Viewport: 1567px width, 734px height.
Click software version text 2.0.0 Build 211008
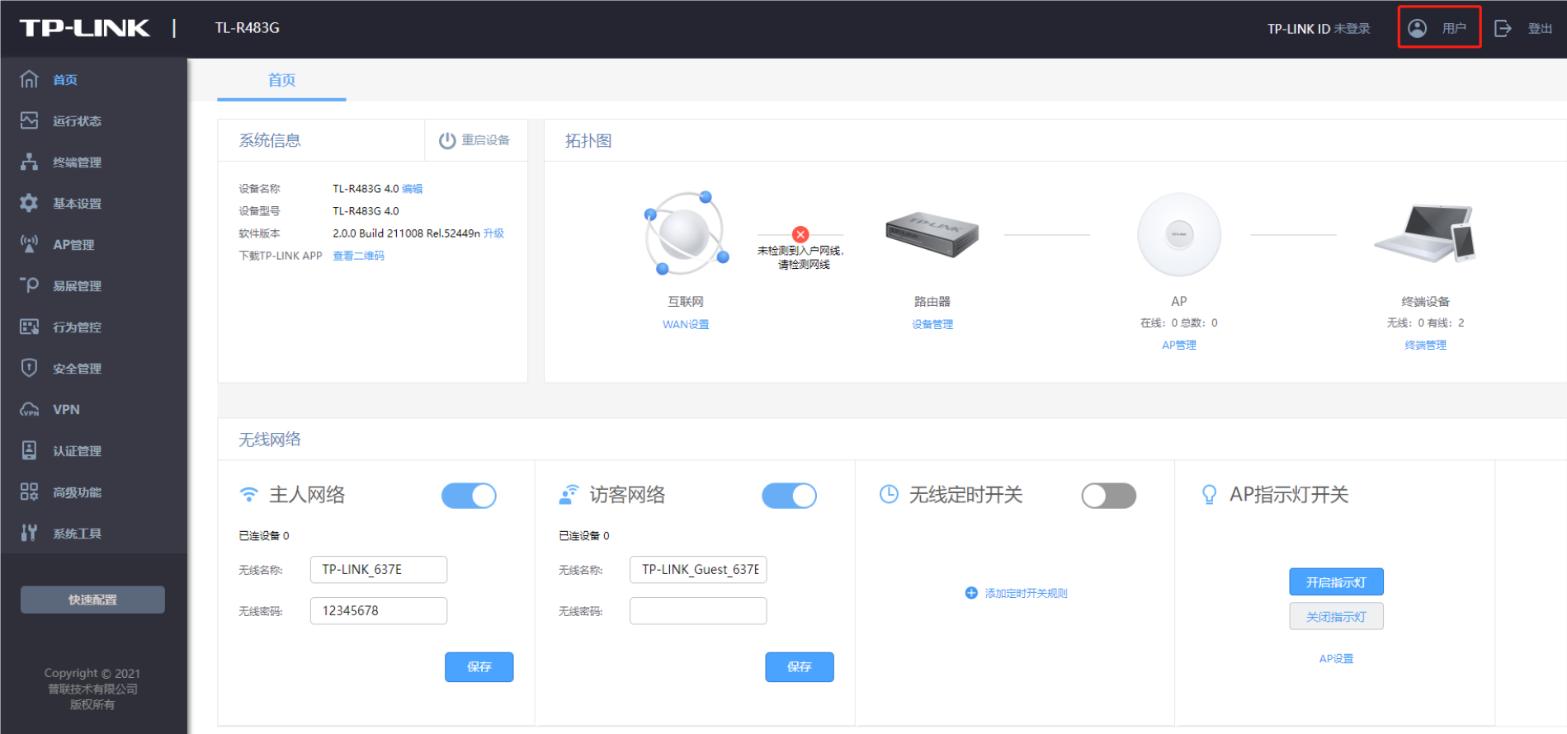coord(406,233)
